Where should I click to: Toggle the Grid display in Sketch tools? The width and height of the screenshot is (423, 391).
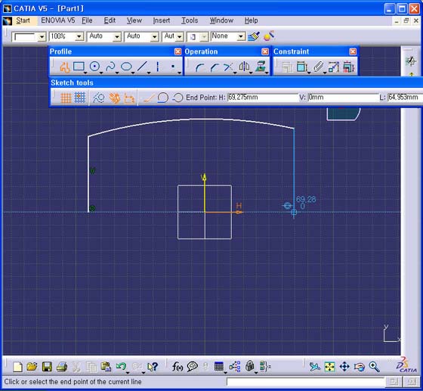pyautogui.click(x=66, y=98)
